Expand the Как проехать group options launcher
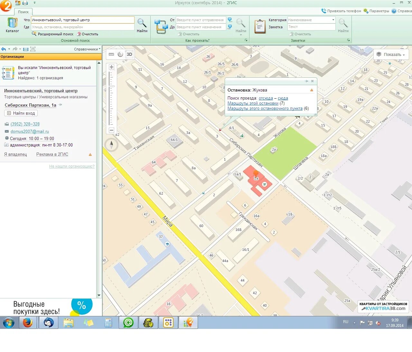The height and width of the screenshot is (352, 412). click(246, 40)
